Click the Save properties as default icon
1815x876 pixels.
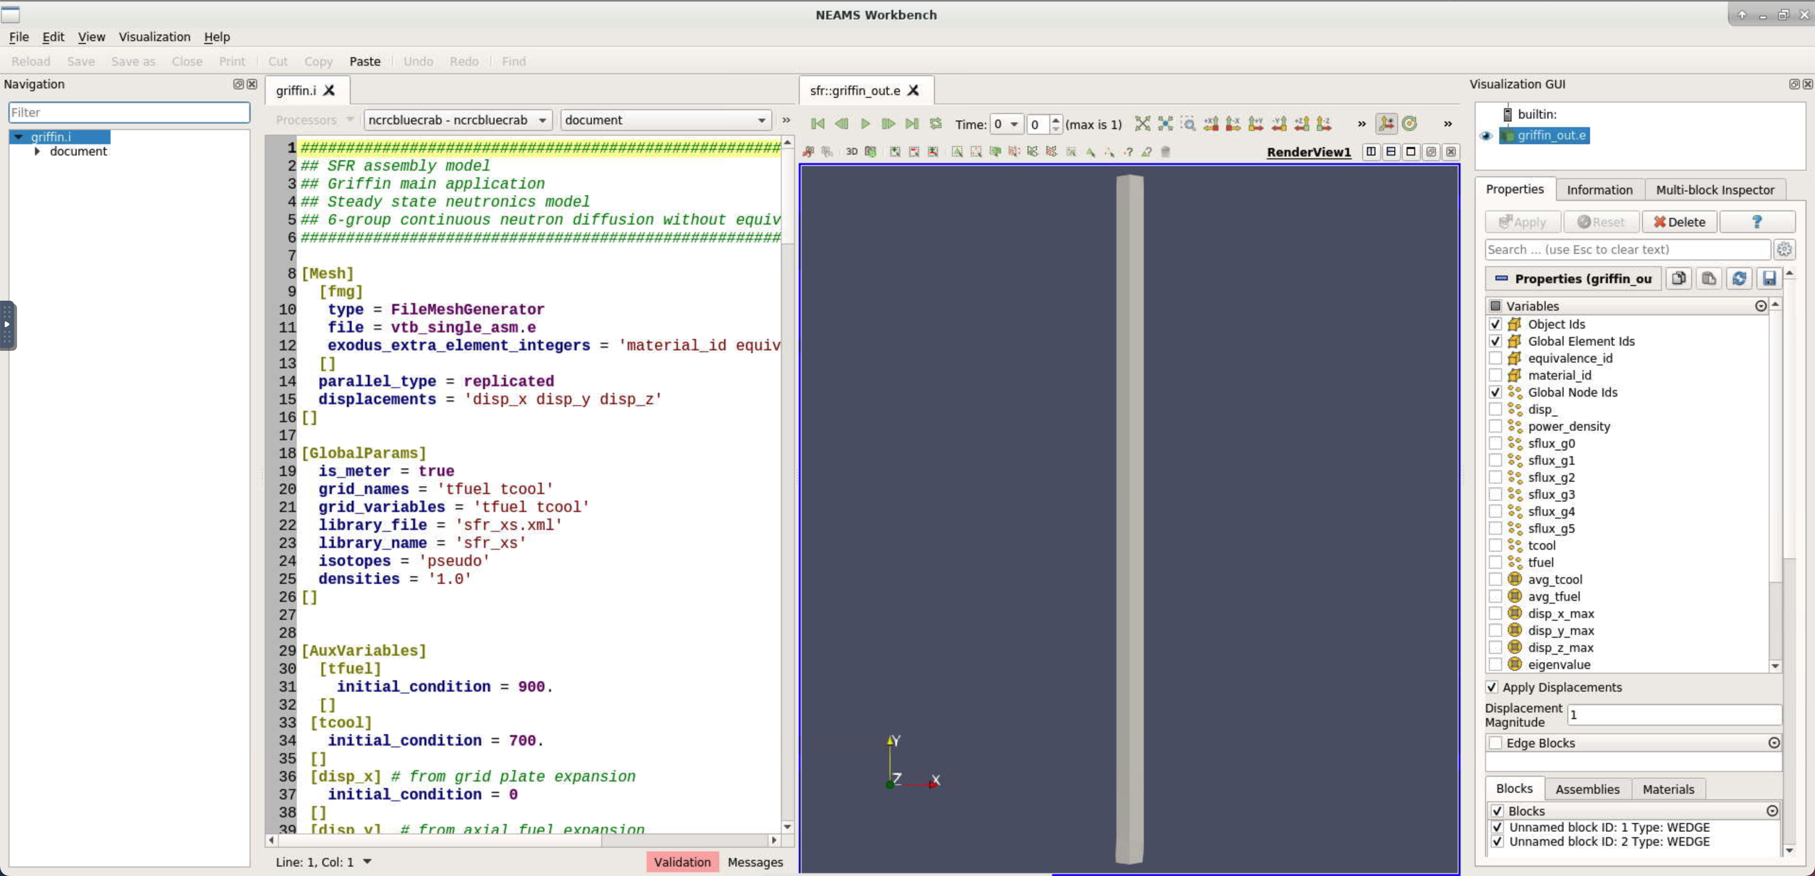click(1769, 279)
